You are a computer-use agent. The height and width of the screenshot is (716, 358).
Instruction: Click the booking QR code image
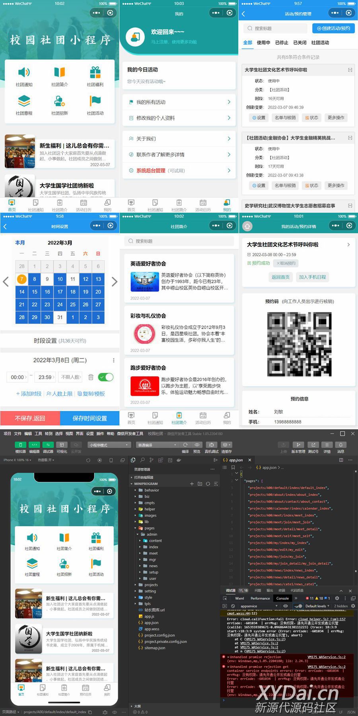(x=299, y=344)
